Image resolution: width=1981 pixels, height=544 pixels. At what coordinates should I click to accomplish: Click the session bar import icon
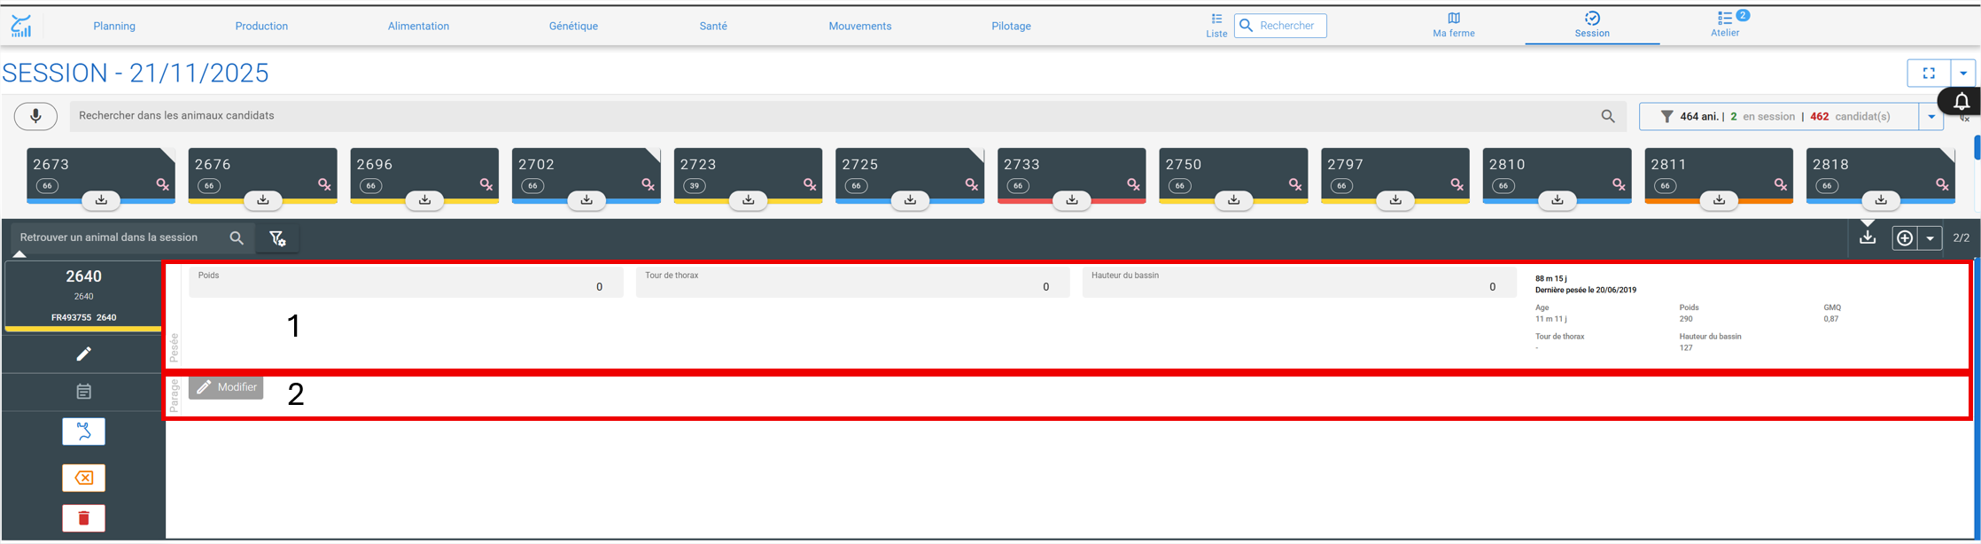pos(1868,237)
